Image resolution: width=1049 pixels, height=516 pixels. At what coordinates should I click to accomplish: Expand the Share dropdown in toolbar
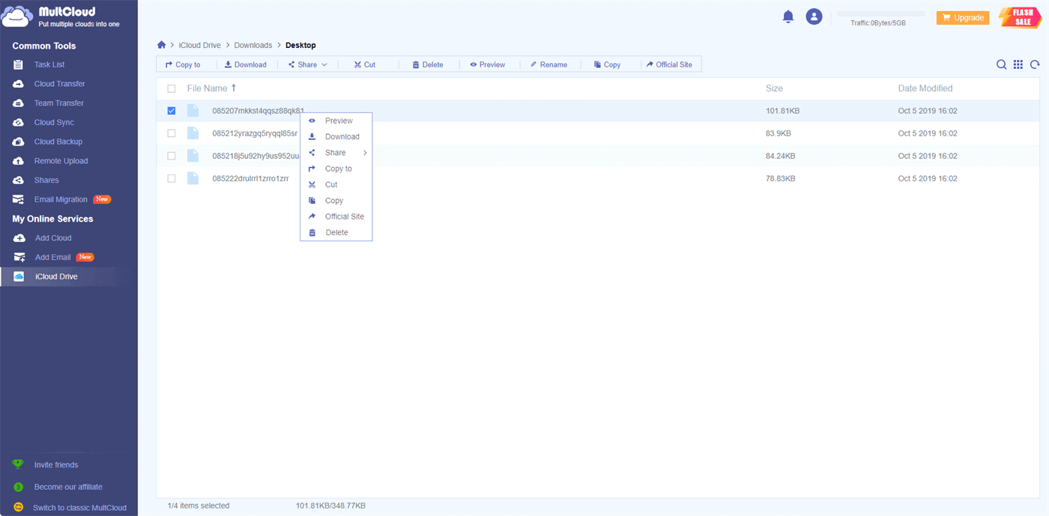coord(308,65)
